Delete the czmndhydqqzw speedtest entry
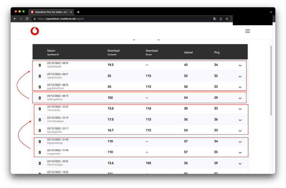Image resolution: width=286 pixels, height=188 pixels. click(x=40, y=120)
